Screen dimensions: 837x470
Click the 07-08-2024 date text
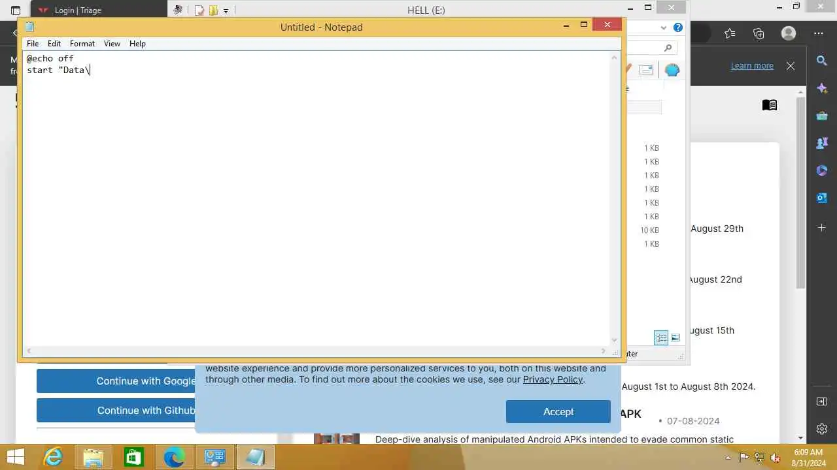tap(693, 421)
